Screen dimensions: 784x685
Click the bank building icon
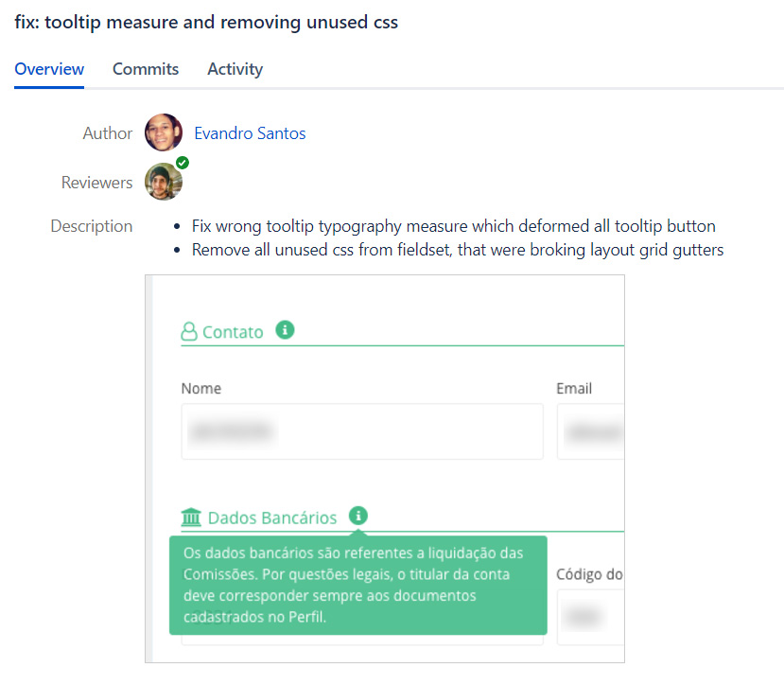tap(191, 518)
